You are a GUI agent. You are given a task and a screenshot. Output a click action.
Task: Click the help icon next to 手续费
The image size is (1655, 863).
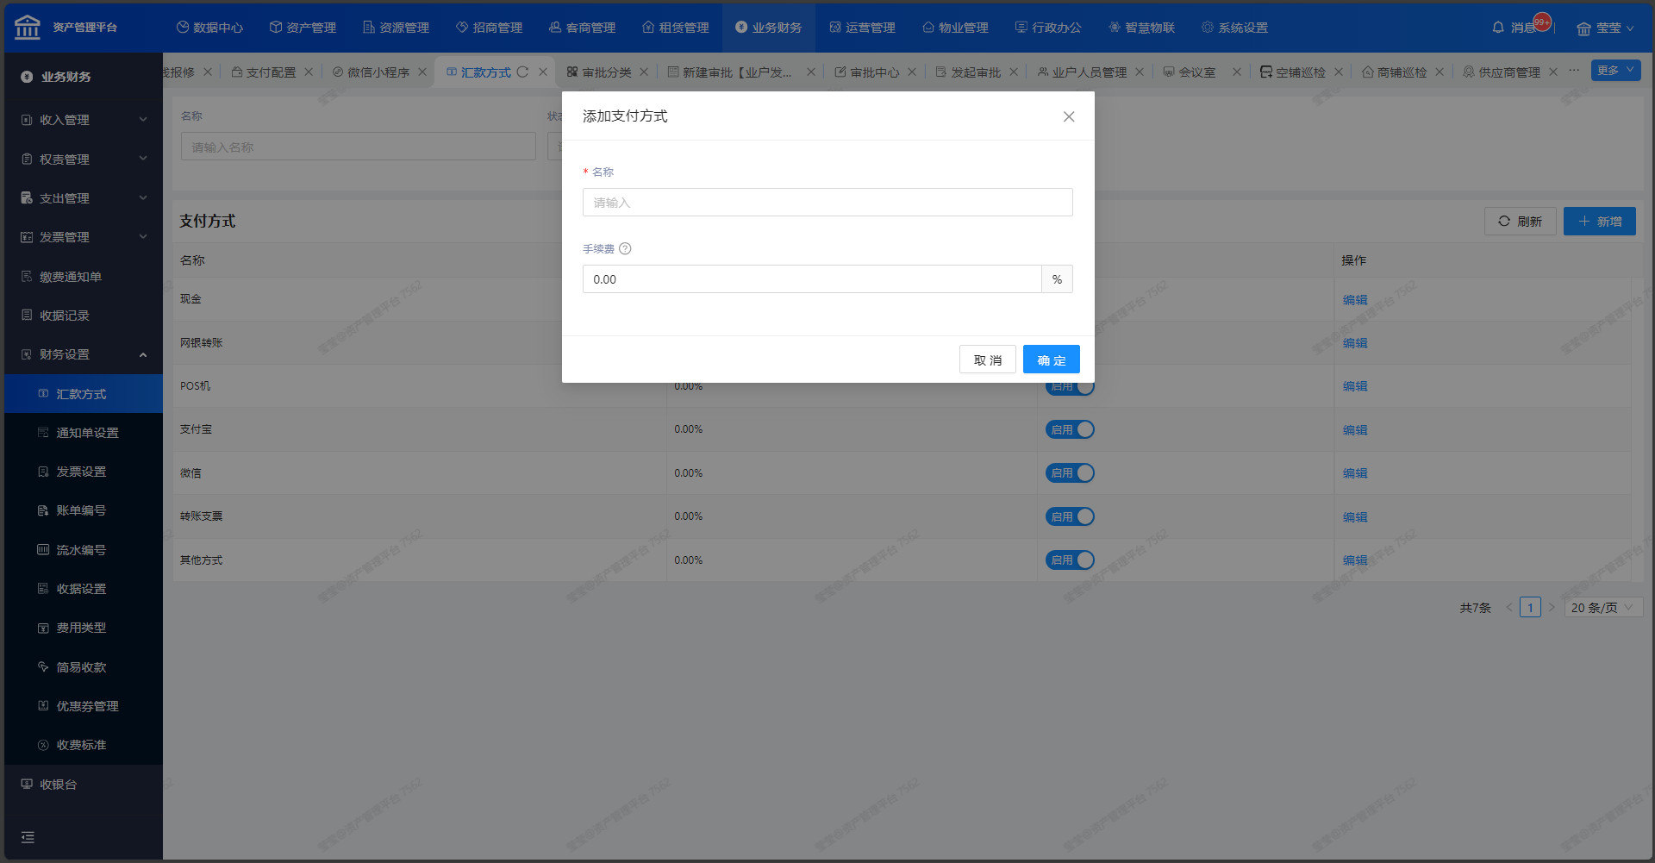(626, 249)
